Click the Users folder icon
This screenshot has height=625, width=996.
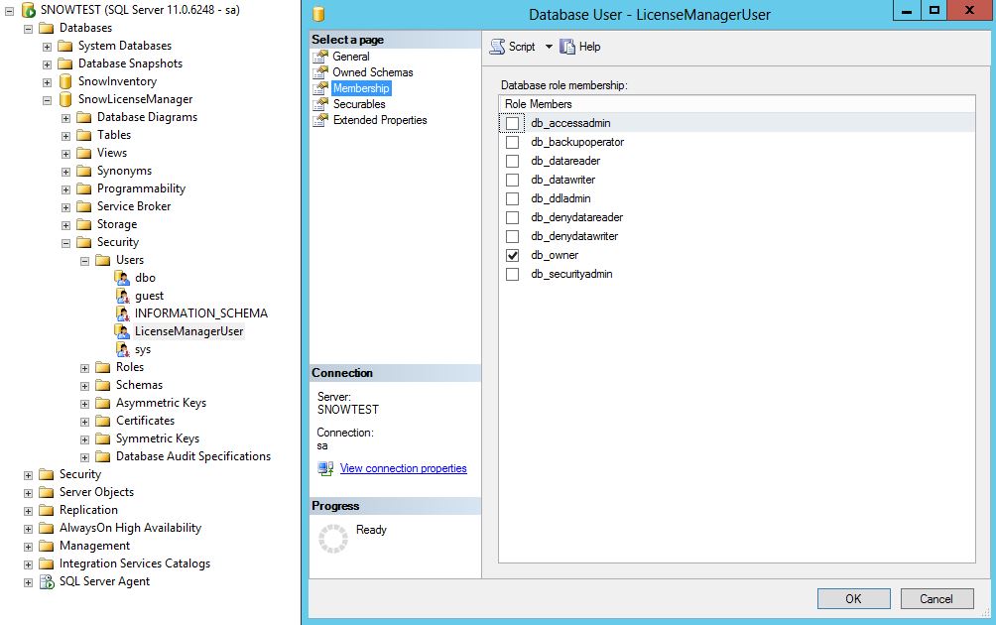(103, 260)
